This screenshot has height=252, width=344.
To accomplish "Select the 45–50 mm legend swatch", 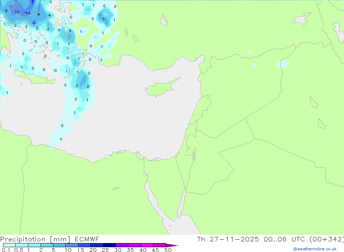I will 160,245.
